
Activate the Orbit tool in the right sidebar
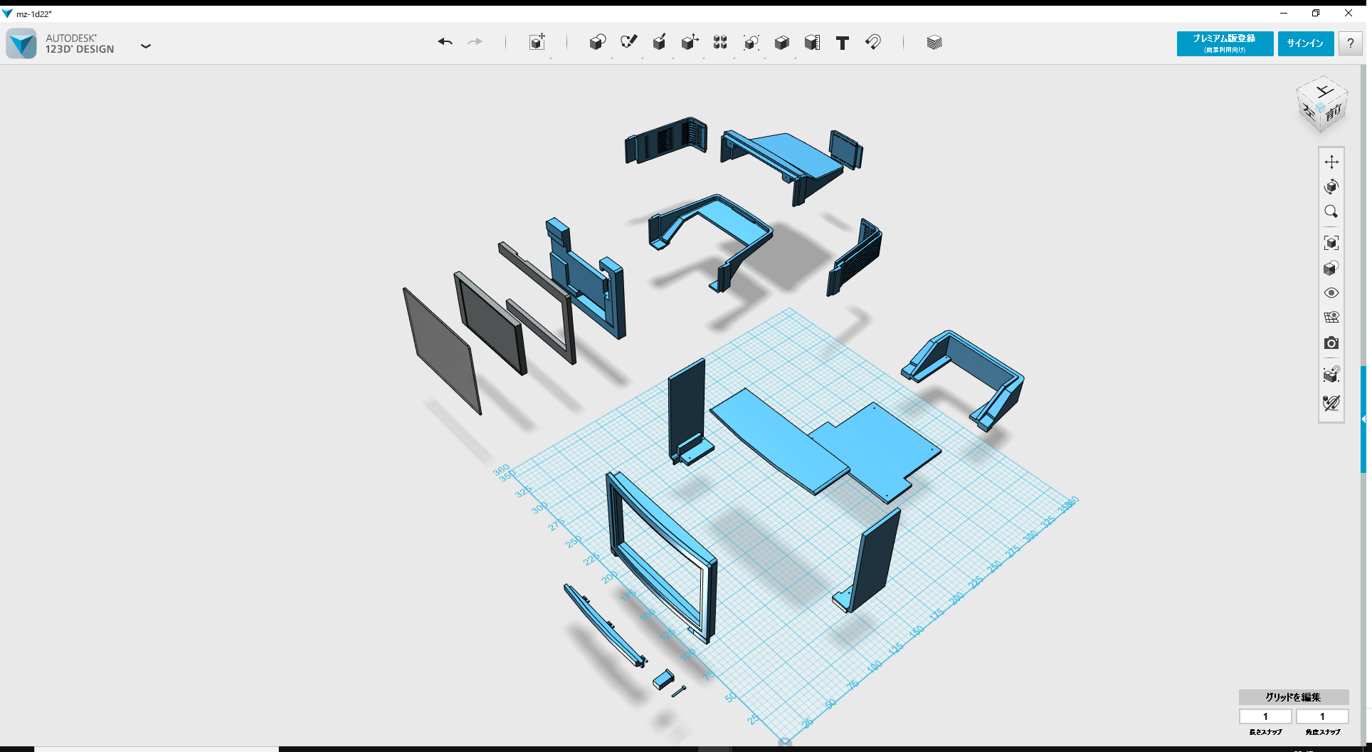tap(1331, 187)
